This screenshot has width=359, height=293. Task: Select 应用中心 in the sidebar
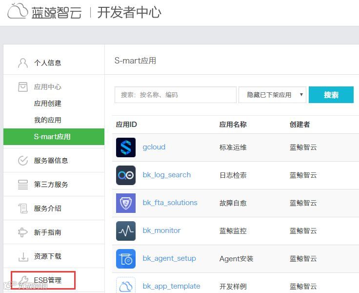point(47,87)
